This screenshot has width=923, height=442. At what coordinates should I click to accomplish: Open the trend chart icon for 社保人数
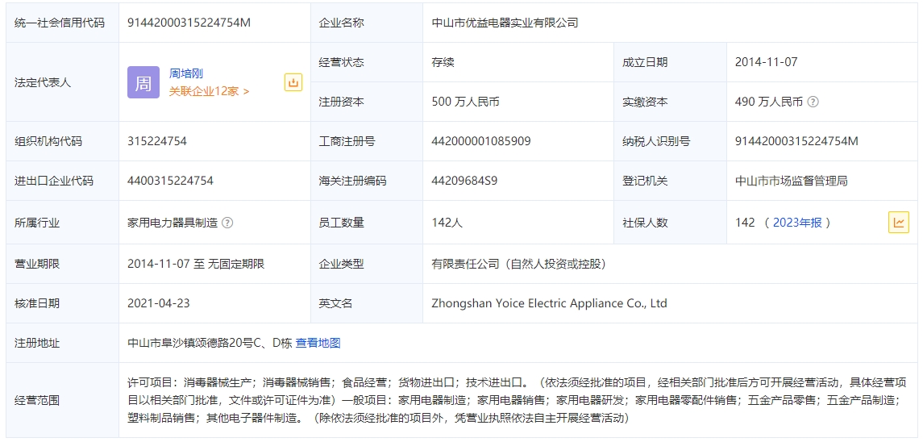coord(898,223)
